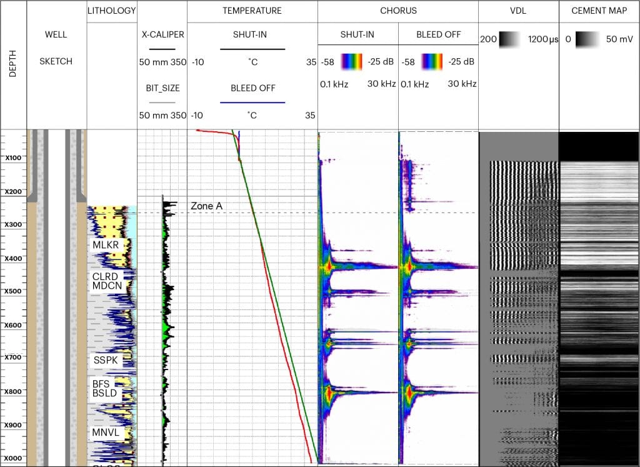Screen dimensions: 640x467
Task: Click the black X-CALIPER legend line
Action: [162, 48]
